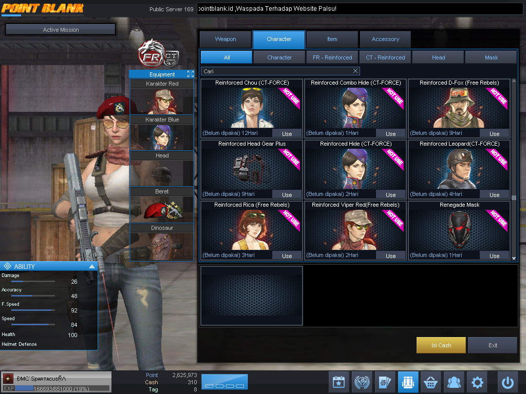Click the power exit icon

[x=508, y=382]
